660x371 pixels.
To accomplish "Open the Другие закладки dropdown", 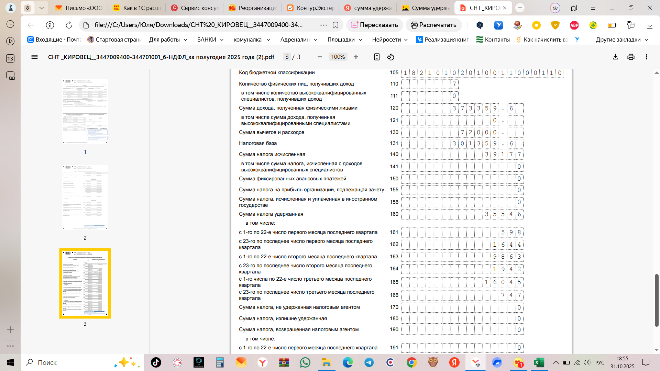I will tap(622, 40).
